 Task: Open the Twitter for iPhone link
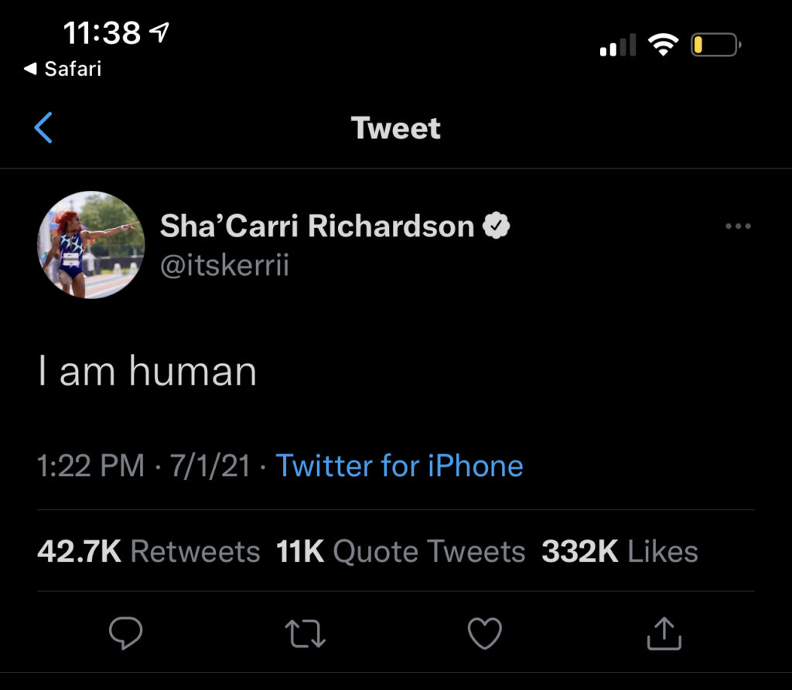click(399, 466)
